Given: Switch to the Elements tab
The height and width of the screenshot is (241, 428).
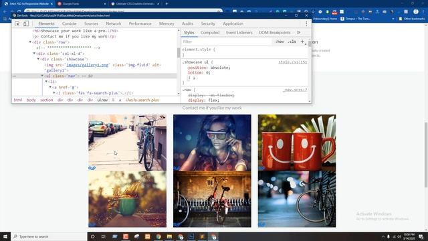Looking at the screenshot, I should pos(46,24).
